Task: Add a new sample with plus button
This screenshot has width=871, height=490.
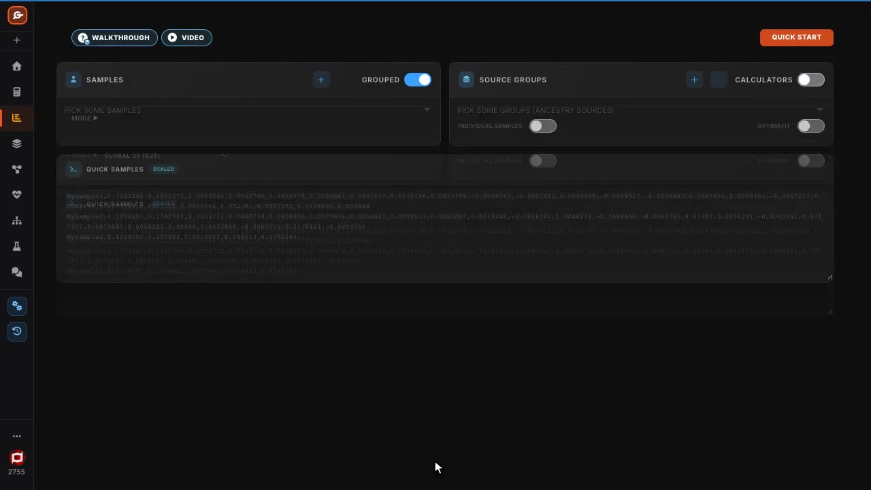Action: pos(321,80)
